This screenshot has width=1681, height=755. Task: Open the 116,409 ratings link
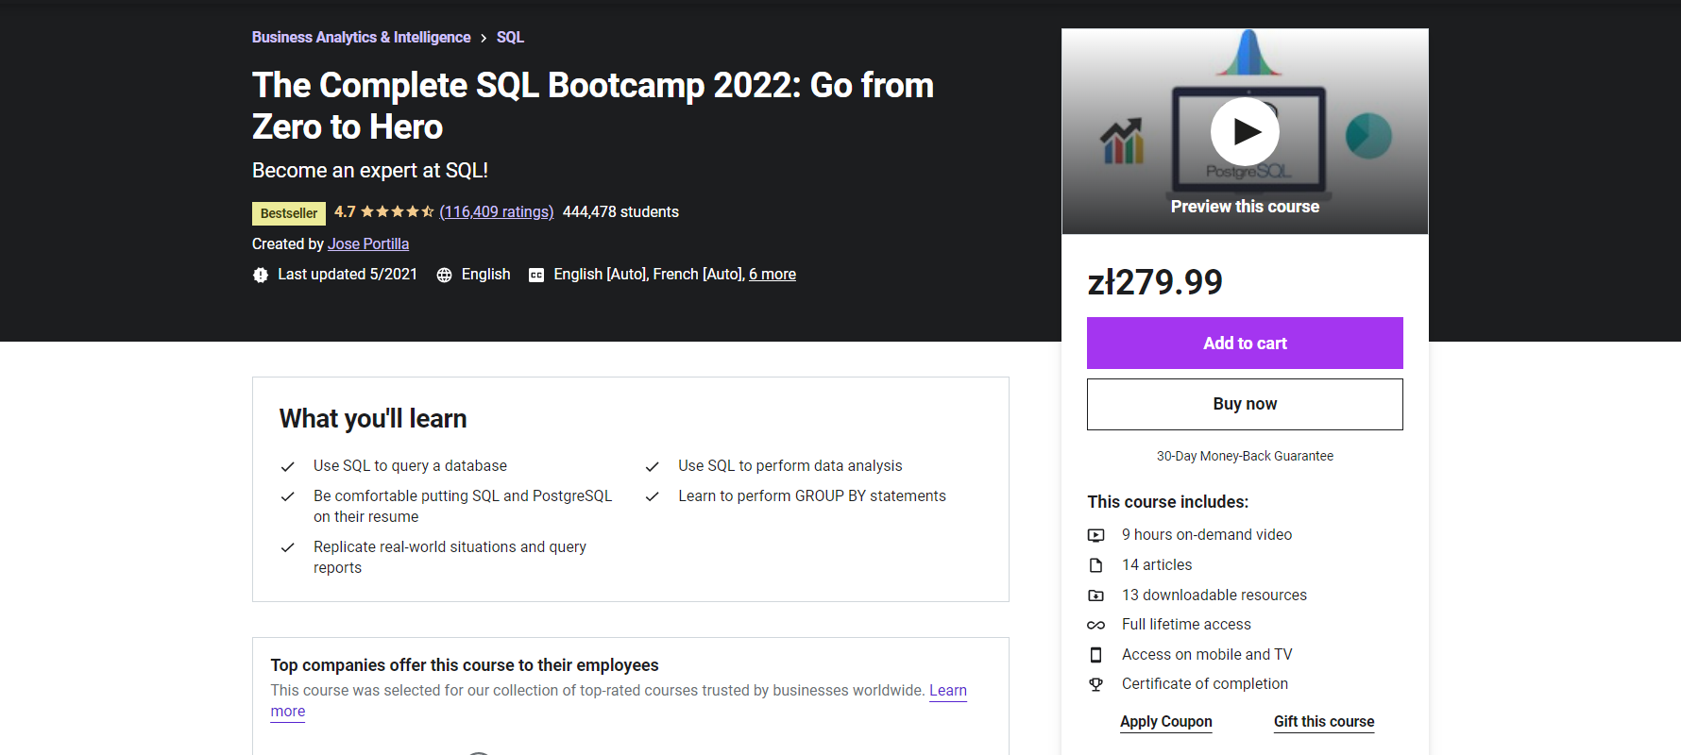click(x=497, y=211)
